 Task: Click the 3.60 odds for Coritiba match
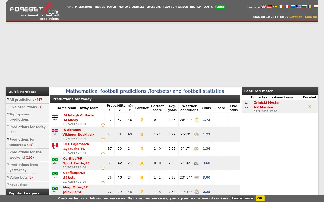point(206,163)
